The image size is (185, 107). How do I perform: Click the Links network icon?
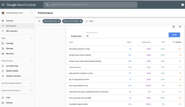[x=3, y=98]
